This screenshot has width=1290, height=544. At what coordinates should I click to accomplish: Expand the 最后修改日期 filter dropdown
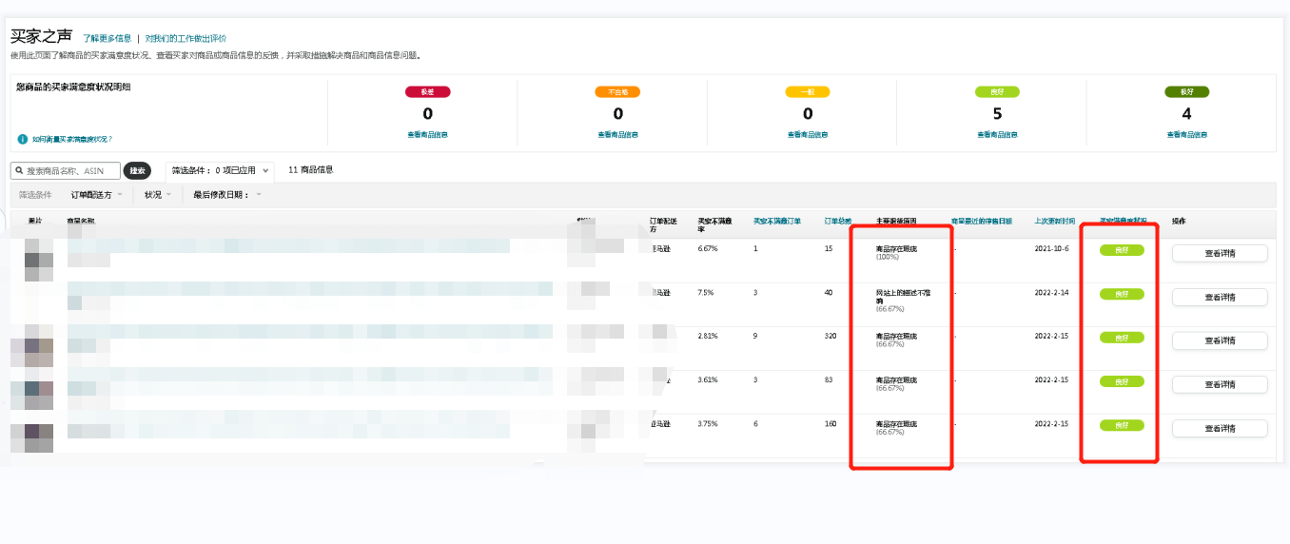[x=226, y=195]
